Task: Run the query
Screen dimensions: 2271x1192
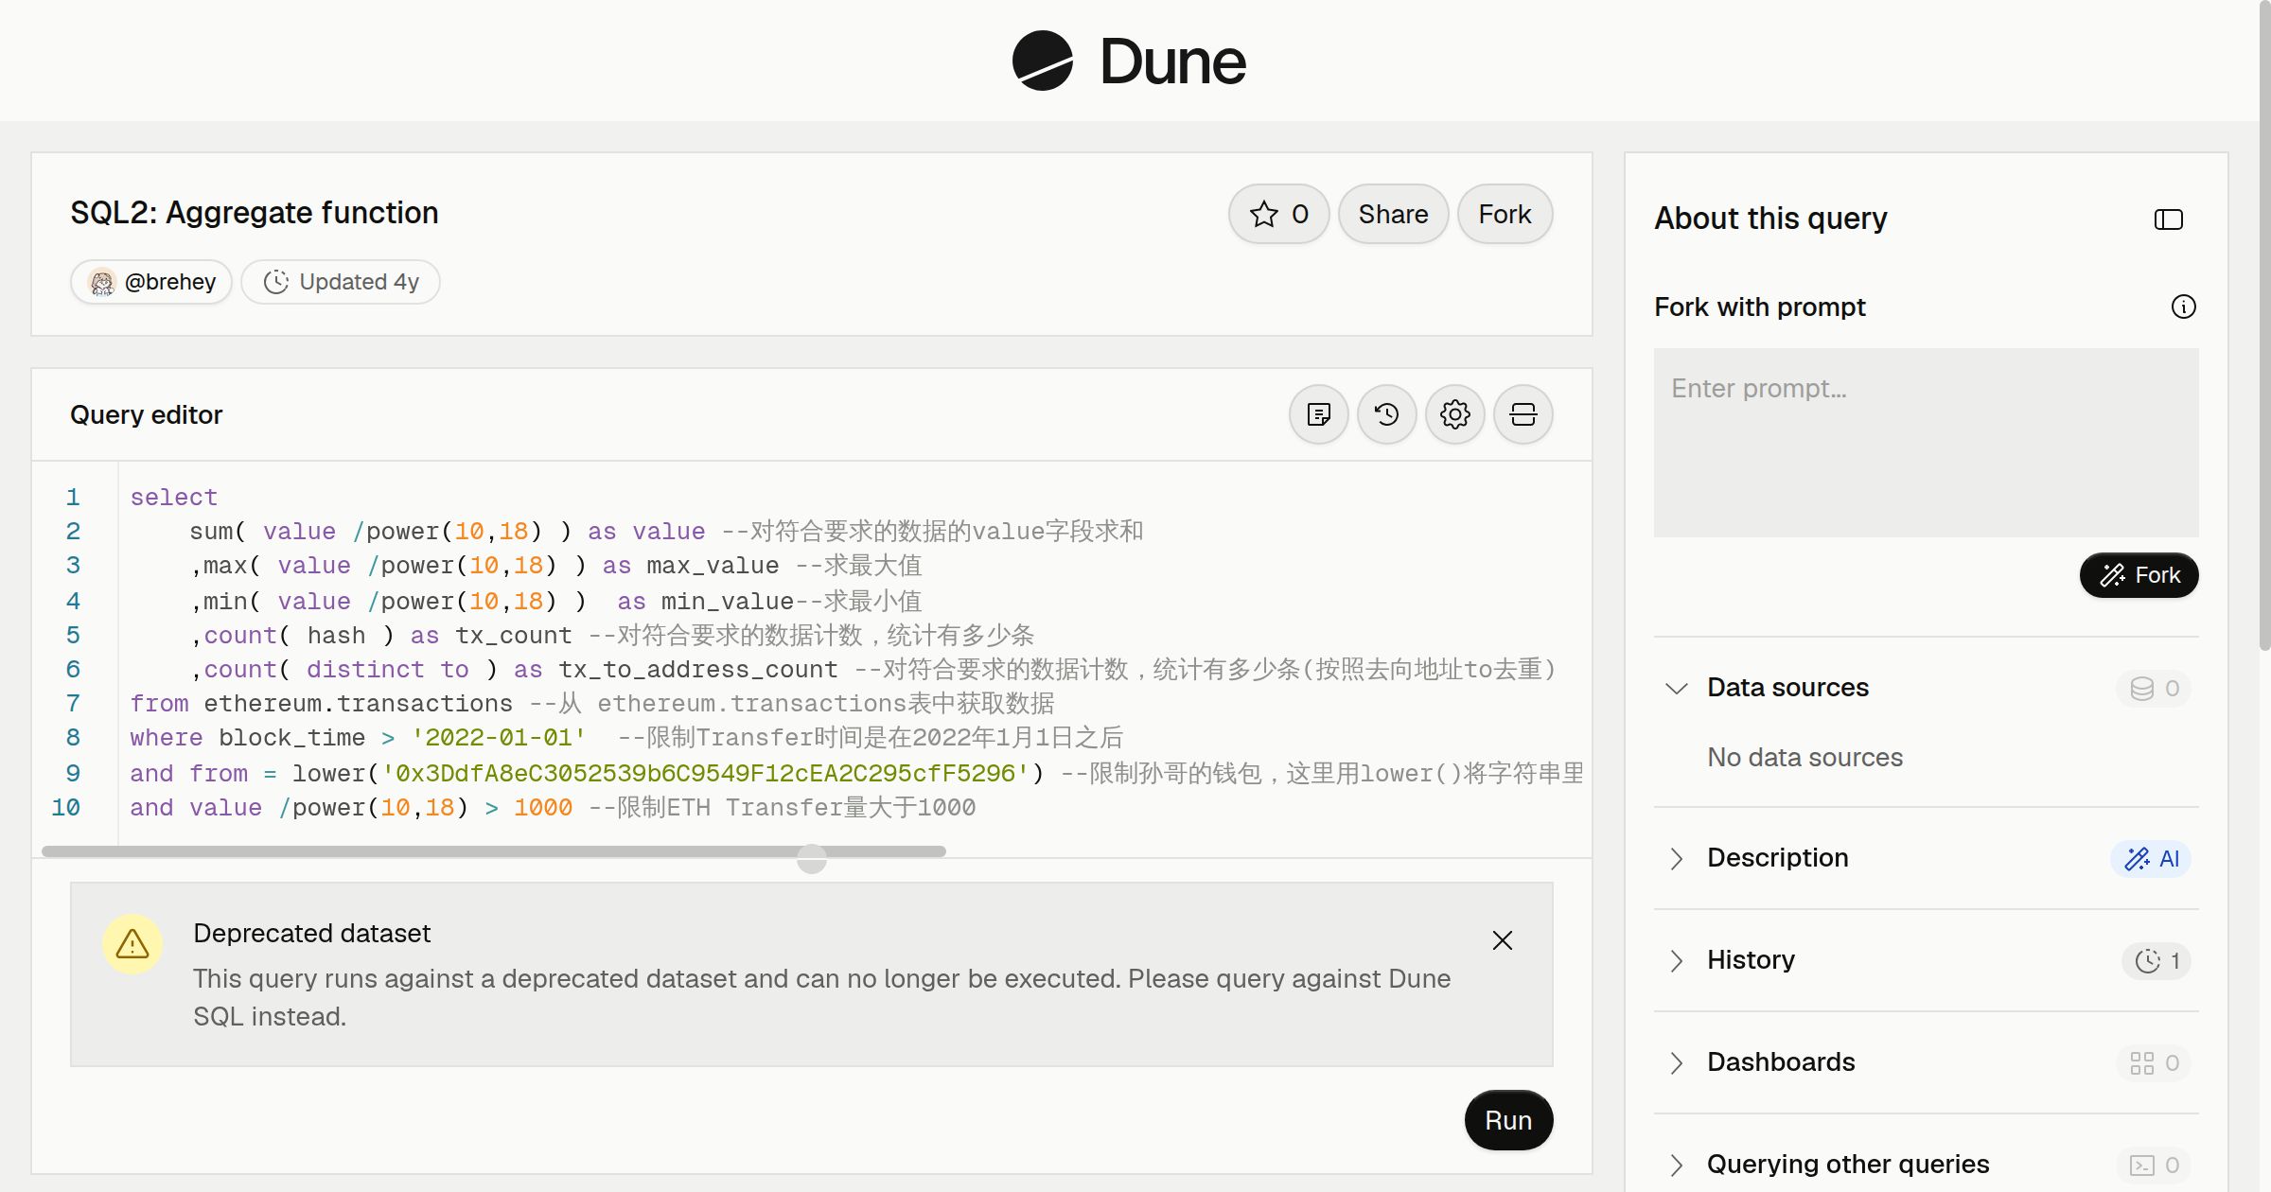Action: [1508, 1120]
